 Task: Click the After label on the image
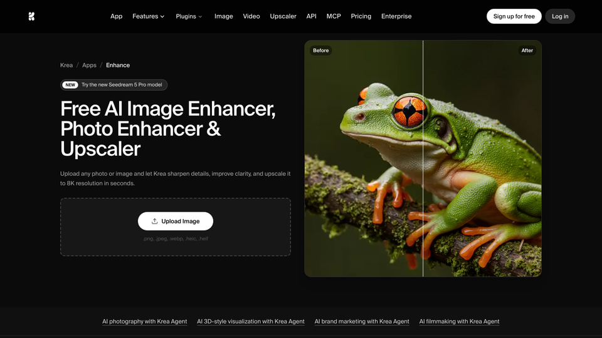click(x=527, y=50)
